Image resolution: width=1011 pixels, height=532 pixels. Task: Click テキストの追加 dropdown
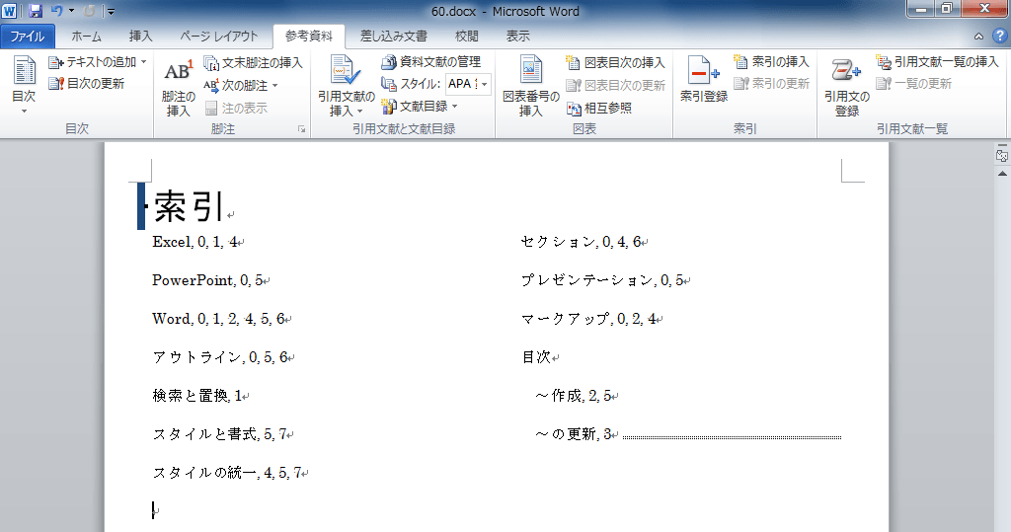(98, 62)
